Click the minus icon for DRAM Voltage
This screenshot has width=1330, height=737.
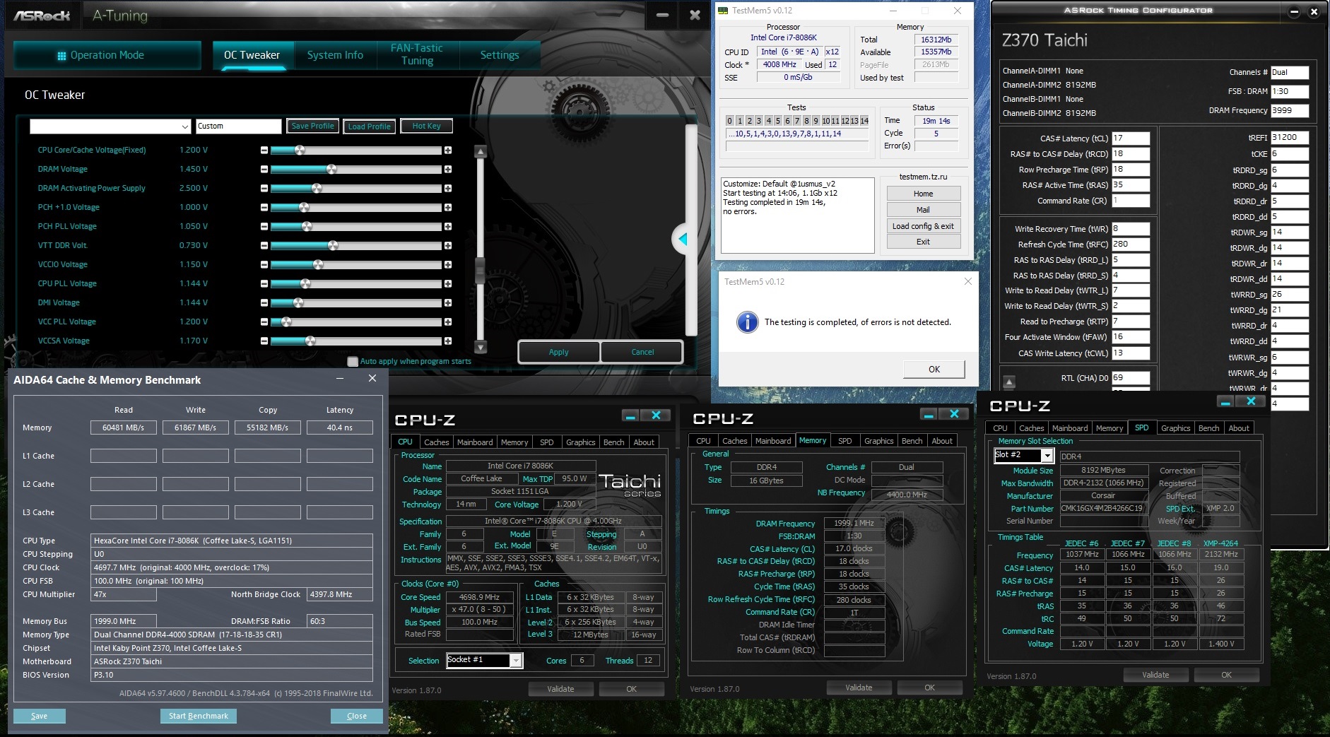coord(264,170)
